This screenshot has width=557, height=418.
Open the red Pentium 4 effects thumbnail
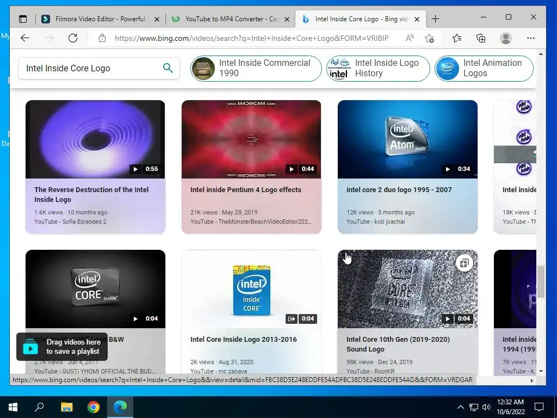point(251,139)
